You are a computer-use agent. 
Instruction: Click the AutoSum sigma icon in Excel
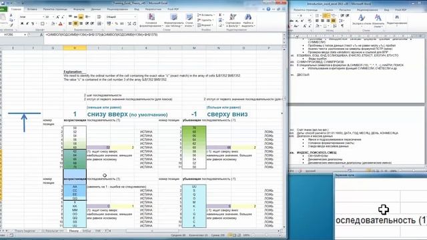click(220, 15)
